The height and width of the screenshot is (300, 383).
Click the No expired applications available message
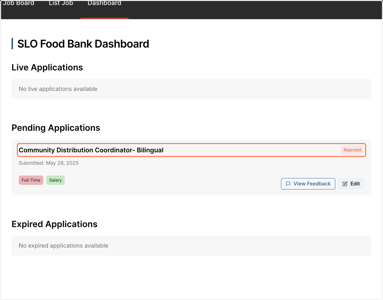pos(64,246)
